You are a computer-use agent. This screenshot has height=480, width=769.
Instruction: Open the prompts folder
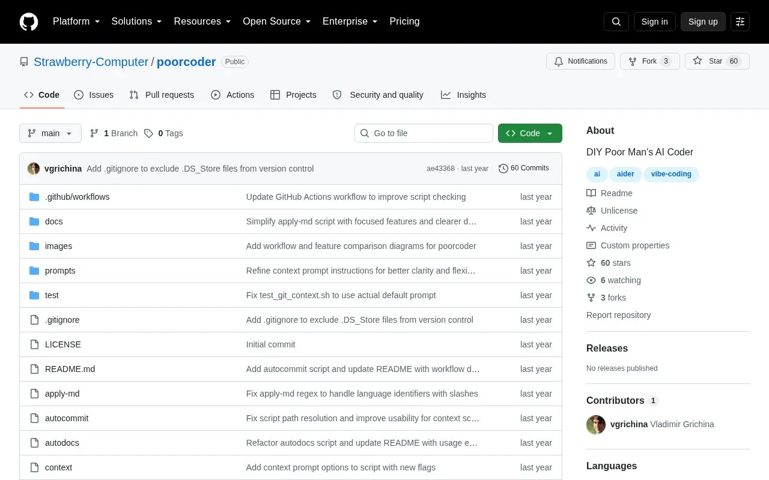click(x=60, y=271)
